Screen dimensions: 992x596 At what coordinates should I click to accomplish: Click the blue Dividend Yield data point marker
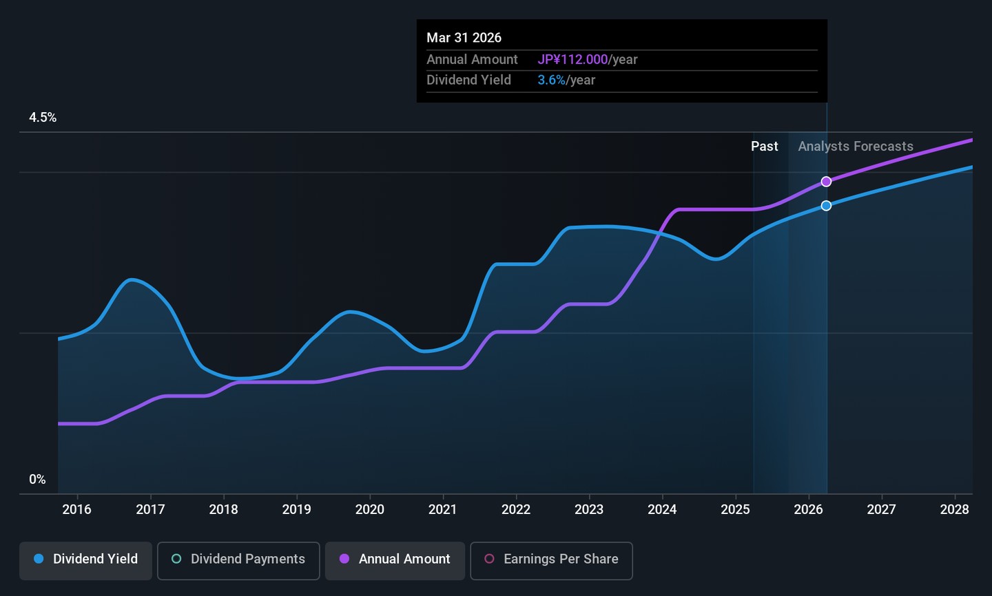pyautogui.click(x=826, y=206)
